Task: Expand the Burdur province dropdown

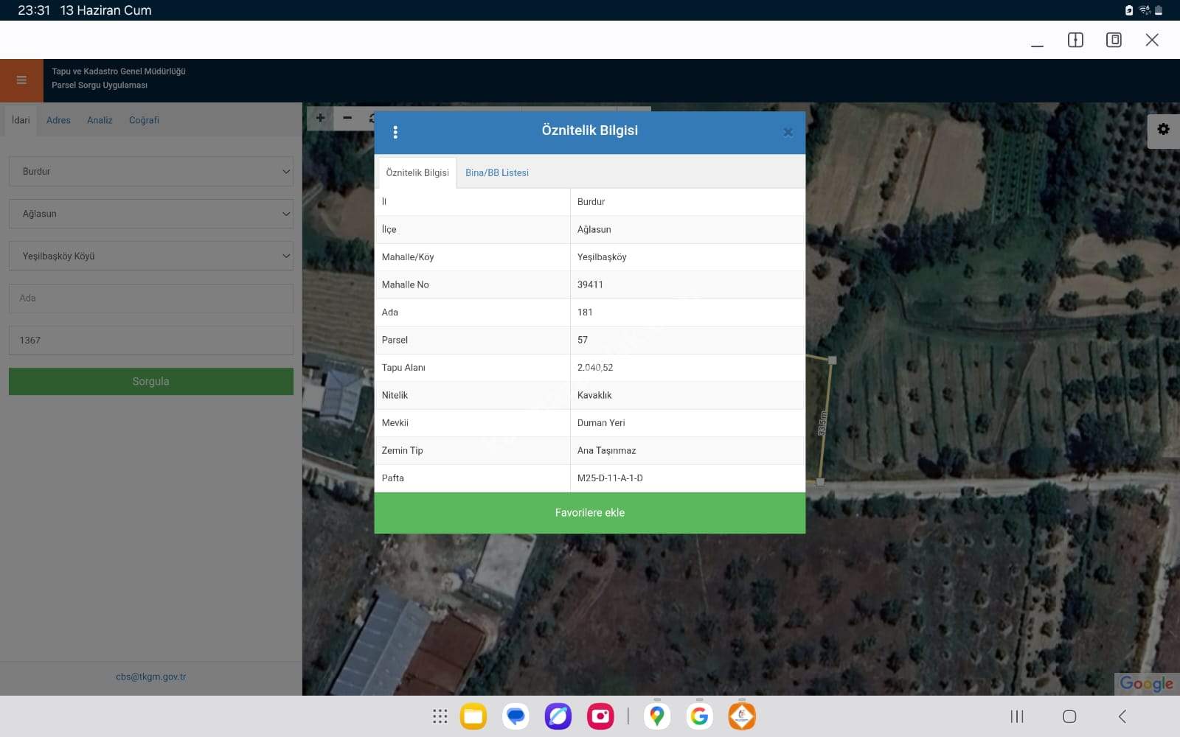Action: click(151, 172)
